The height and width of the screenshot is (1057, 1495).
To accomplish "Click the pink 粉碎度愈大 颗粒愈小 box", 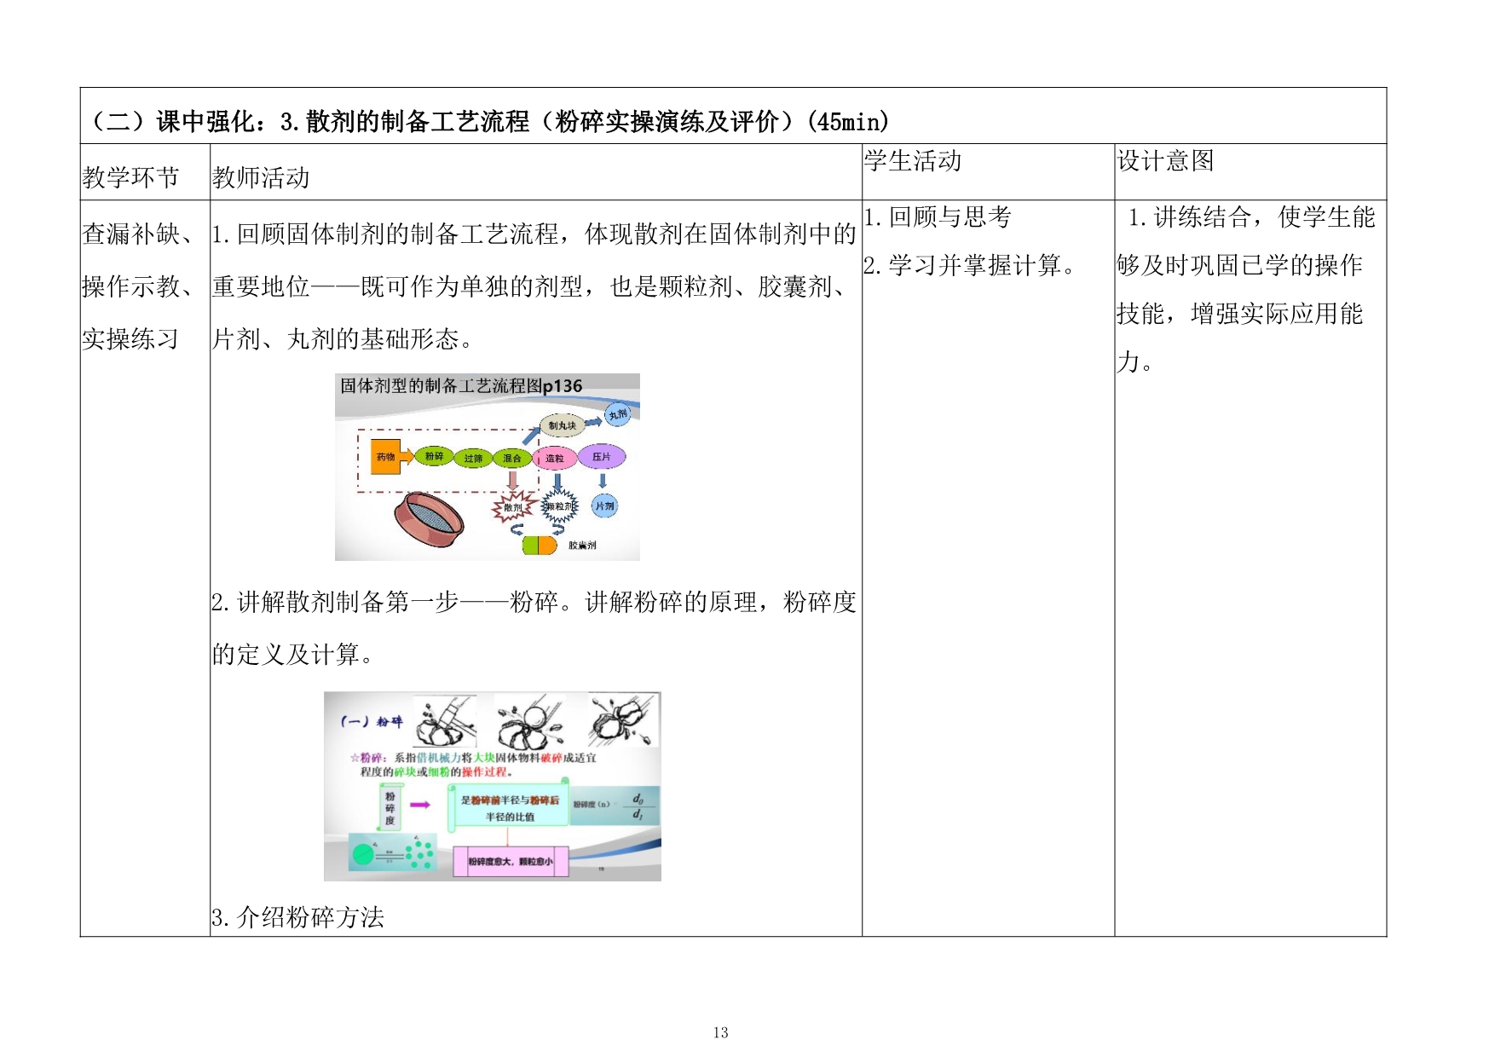I will point(511,861).
